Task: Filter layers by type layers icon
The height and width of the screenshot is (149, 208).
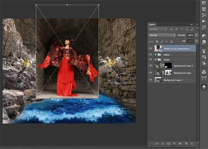Action: point(182,29)
